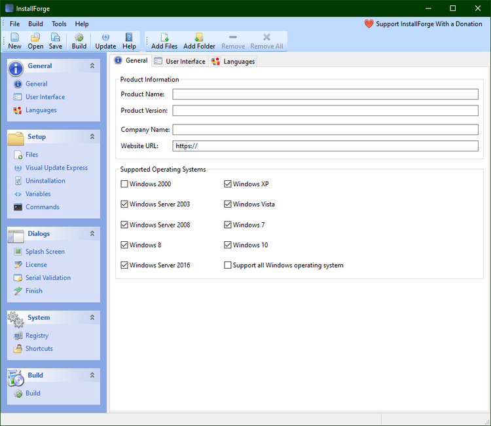Viewport: 491px width, 426px height.
Task: Click the Remove toolbar button
Action: (x=233, y=41)
